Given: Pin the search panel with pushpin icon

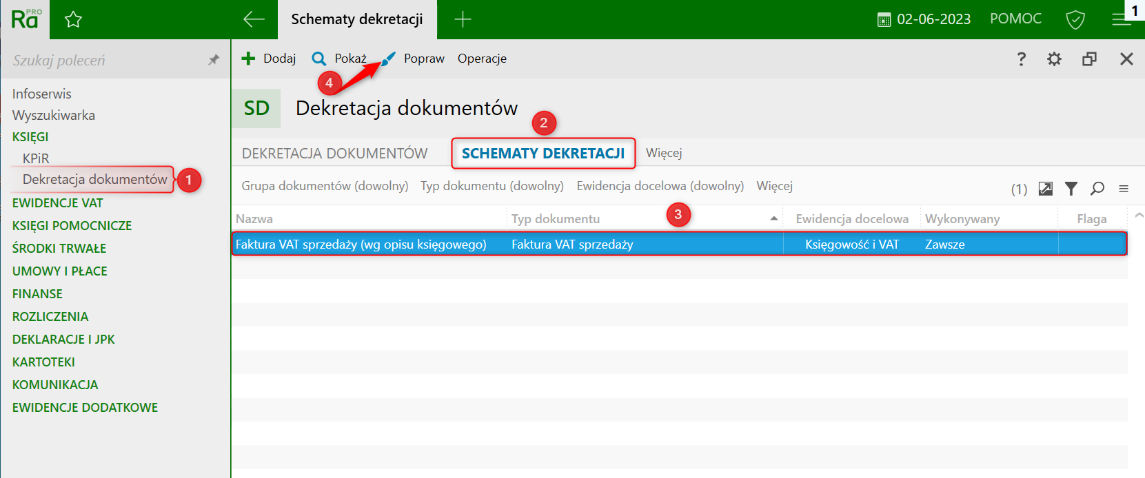Looking at the screenshot, I should coord(214,60).
